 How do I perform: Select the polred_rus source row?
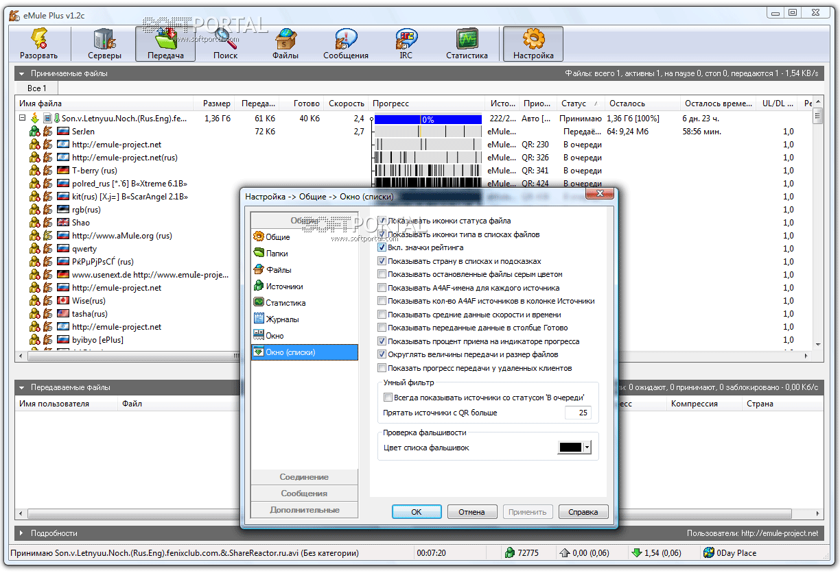[x=414, y=184]
